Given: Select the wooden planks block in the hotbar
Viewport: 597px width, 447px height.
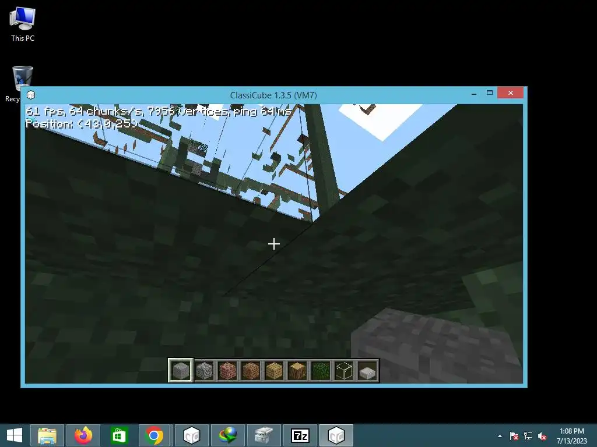Looking at the screenshot, I should (x=274, y=371).
